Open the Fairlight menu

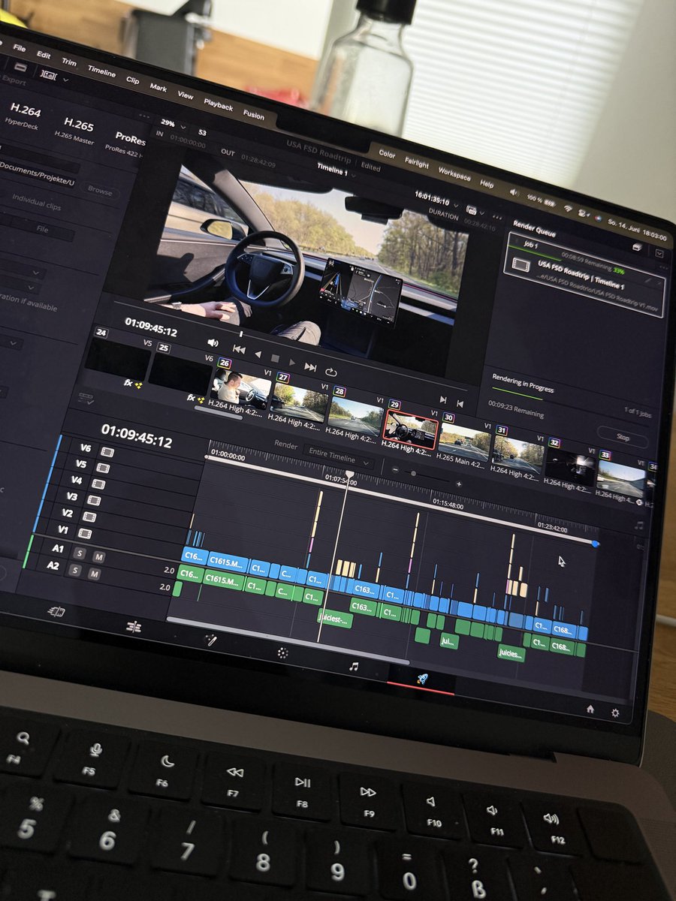pos(417,164)
